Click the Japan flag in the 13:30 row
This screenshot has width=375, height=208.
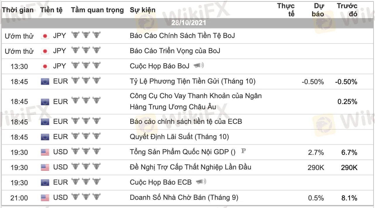45,66
